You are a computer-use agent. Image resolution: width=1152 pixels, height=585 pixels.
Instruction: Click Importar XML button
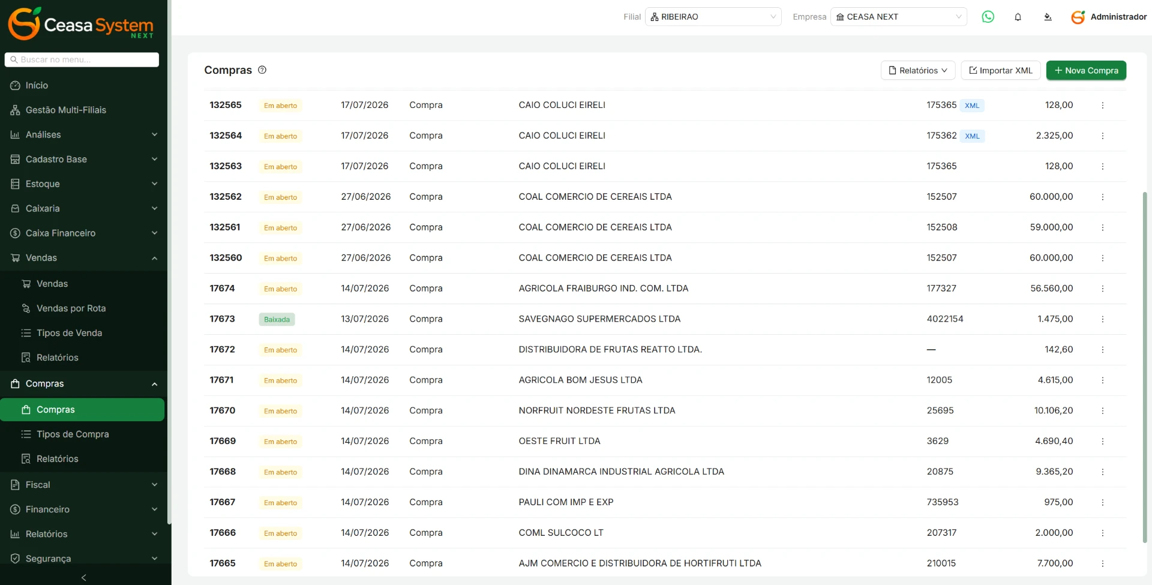click(x=1001, y=70)
